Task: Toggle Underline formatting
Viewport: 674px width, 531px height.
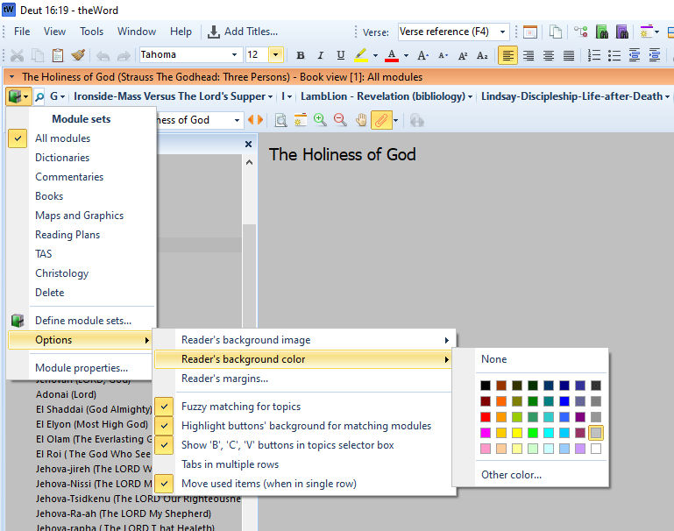Action: pyautogui.click(x=340, y=55)
